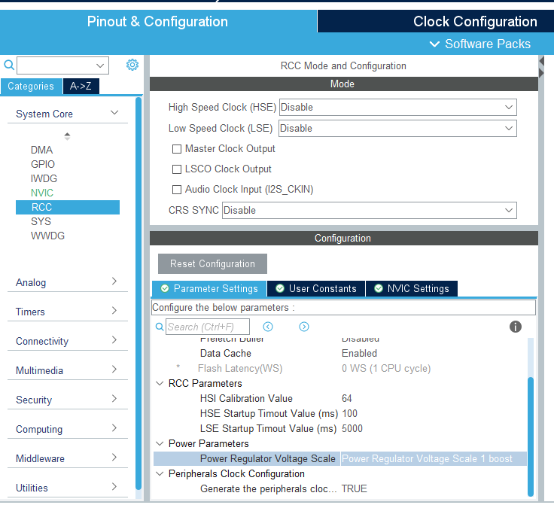Viewport: 554px width, 505px height.
Task: Click the Reset Configuration button
Action: pyautogui.click(x=212, y=264)
